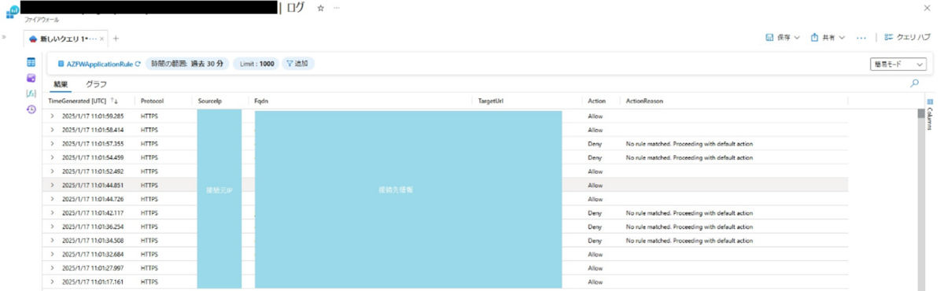
Task: Expand row 2025/1/17 11:01:54.459
Action: (x=53, y=157)
